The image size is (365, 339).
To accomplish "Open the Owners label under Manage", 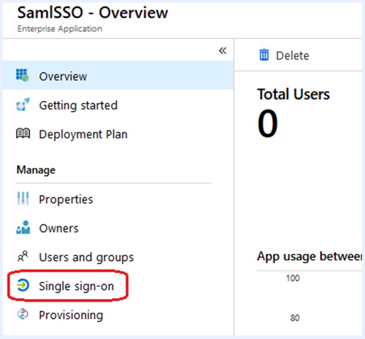I will pyautogui.click(x=58, y=228).
